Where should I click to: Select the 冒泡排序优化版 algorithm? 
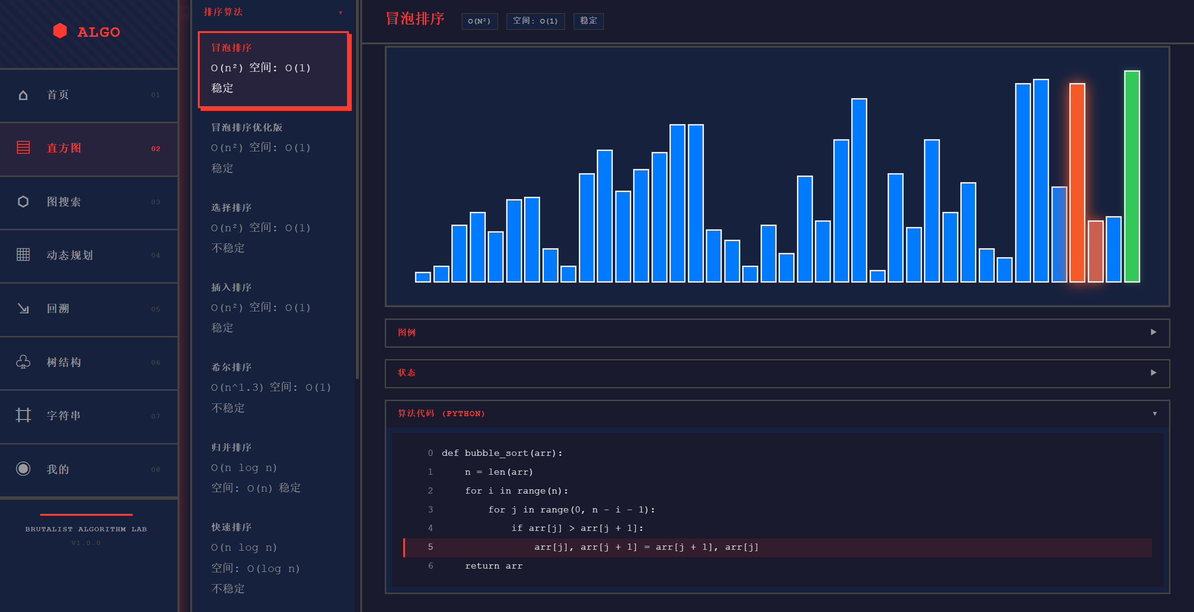click(x=273, y=148)
